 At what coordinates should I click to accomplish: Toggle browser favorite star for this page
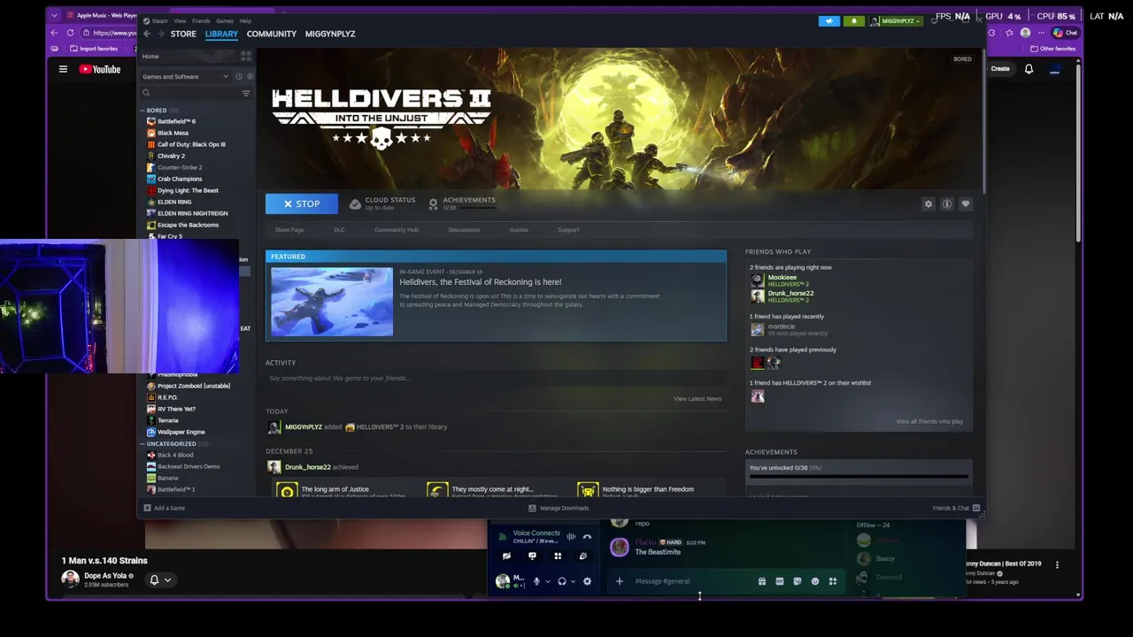pyautogui.click(x=1009, y=33)
